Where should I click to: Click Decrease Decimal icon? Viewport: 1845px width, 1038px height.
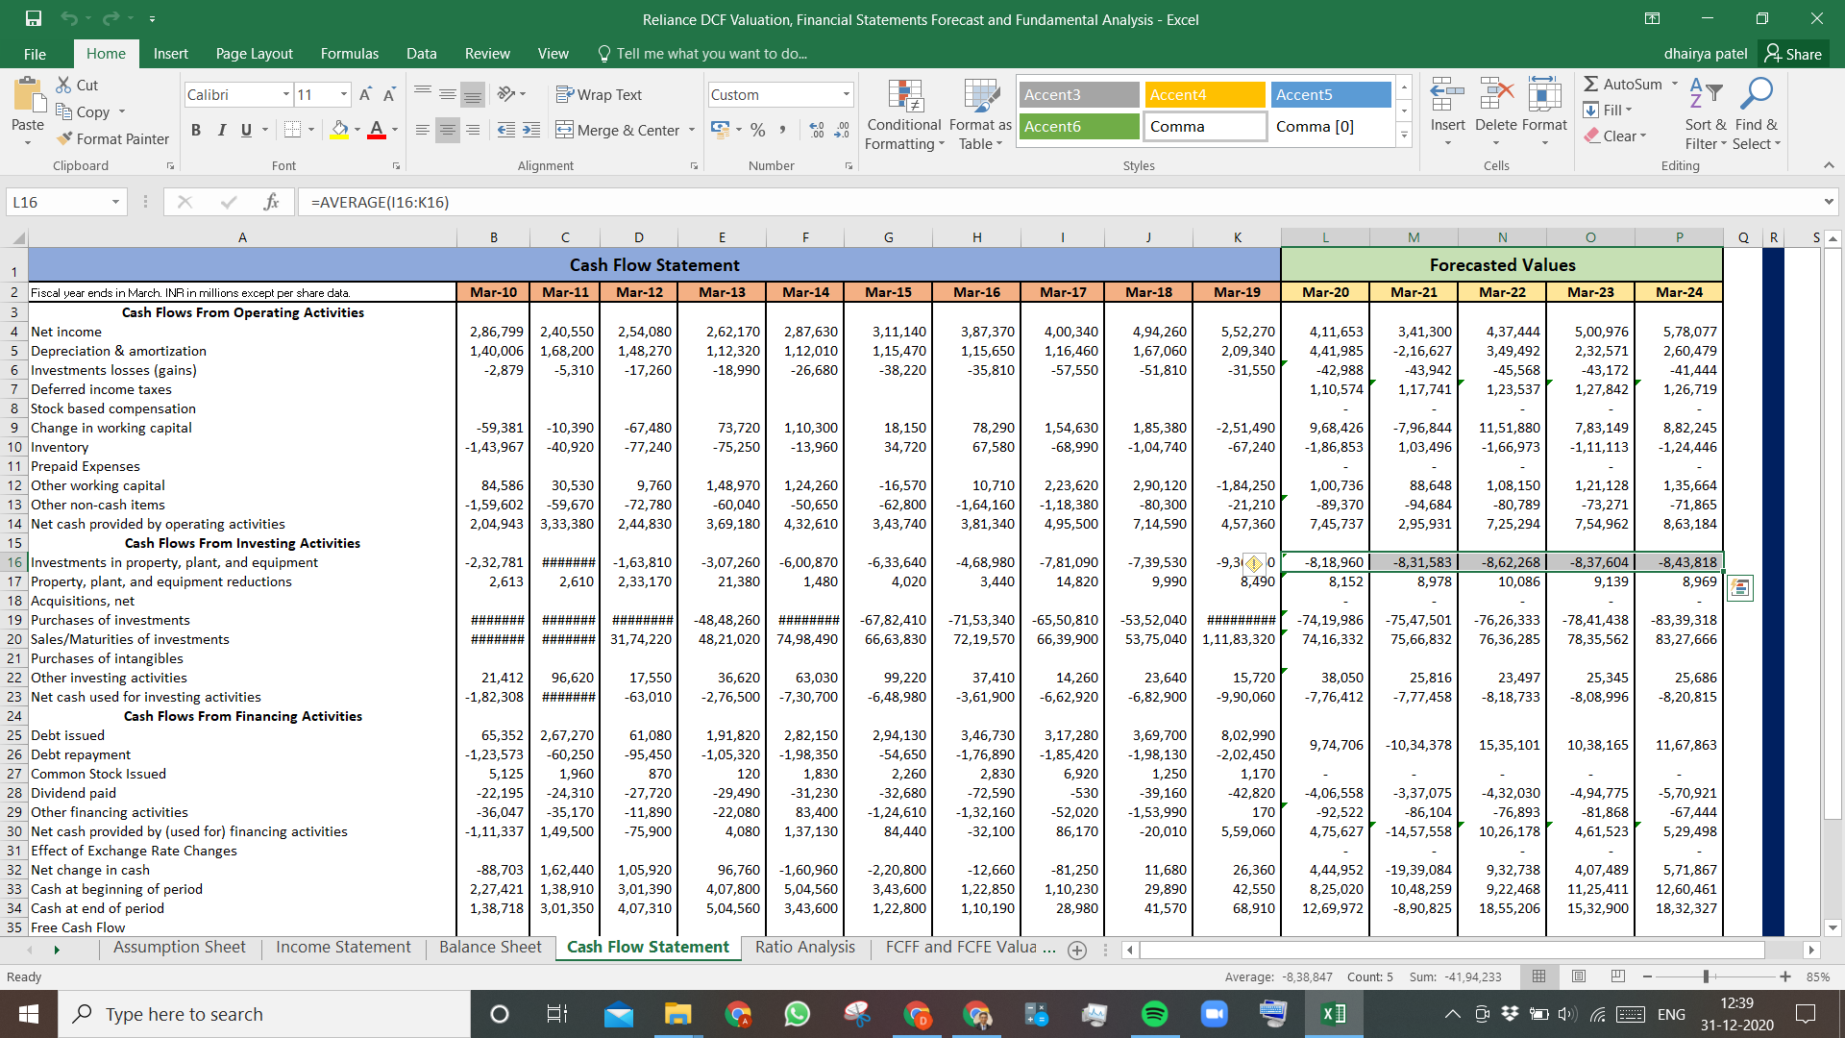point(842,130)
